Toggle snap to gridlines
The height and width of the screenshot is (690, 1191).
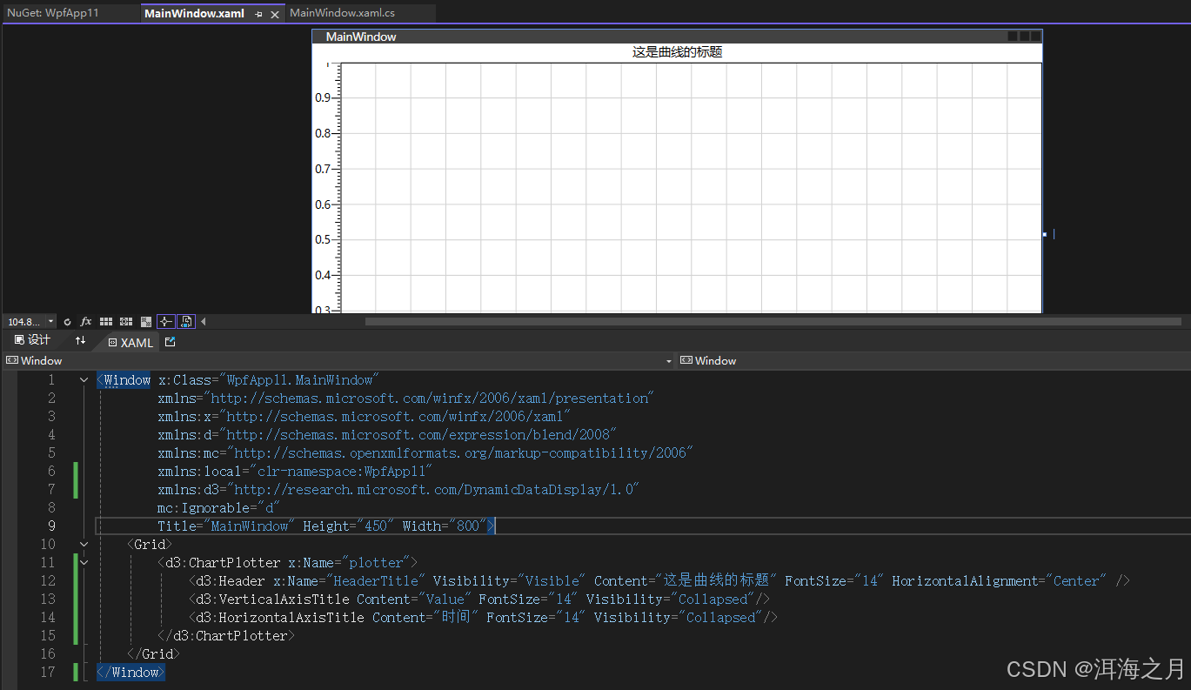pyautogui.click(x=126, y=322)
